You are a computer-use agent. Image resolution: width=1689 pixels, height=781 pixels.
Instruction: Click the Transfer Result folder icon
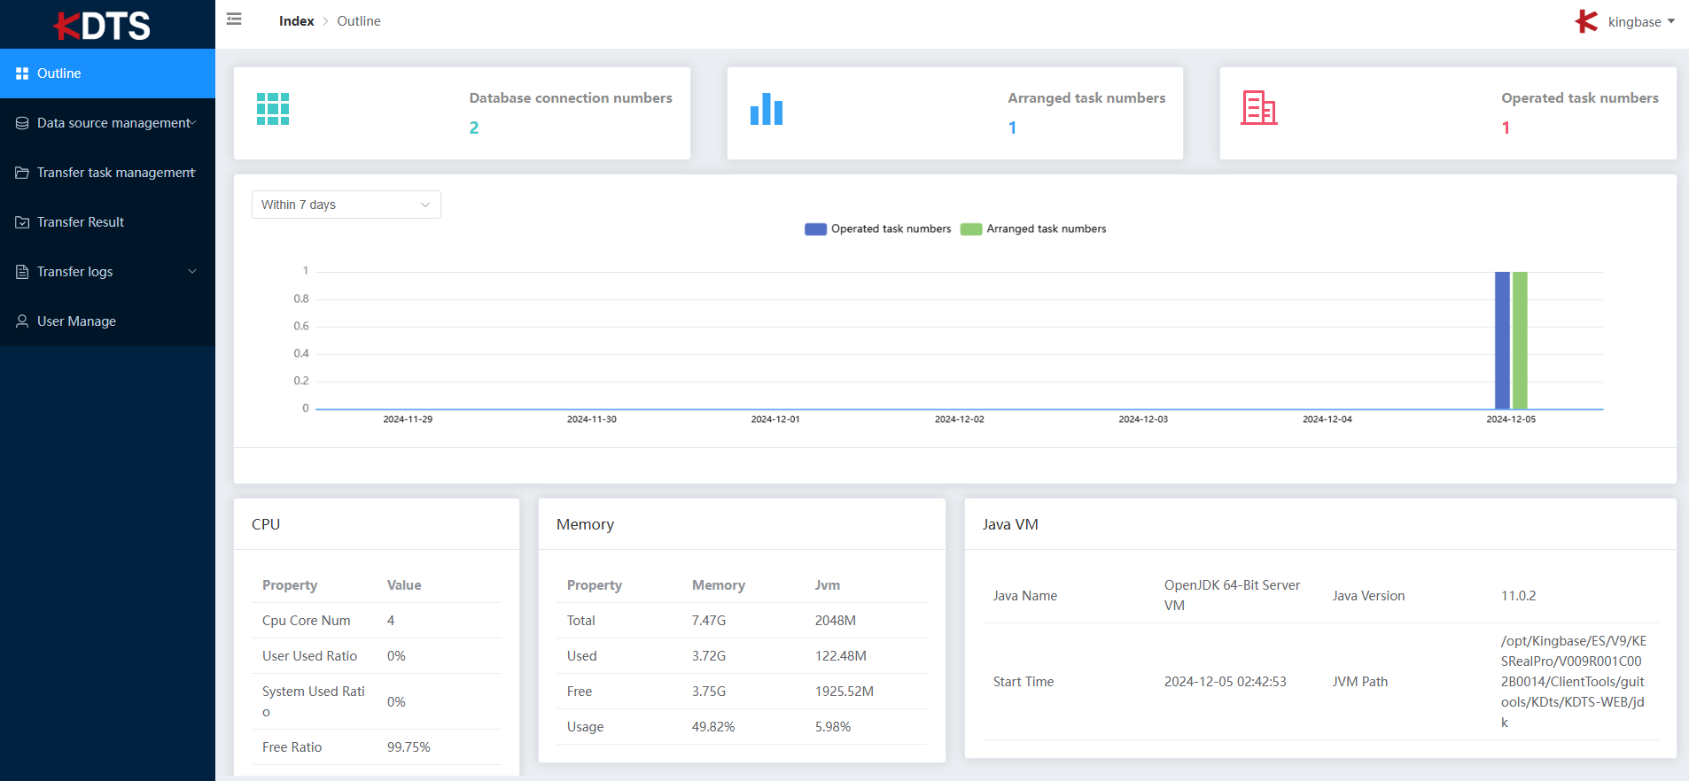pos(22,222)
